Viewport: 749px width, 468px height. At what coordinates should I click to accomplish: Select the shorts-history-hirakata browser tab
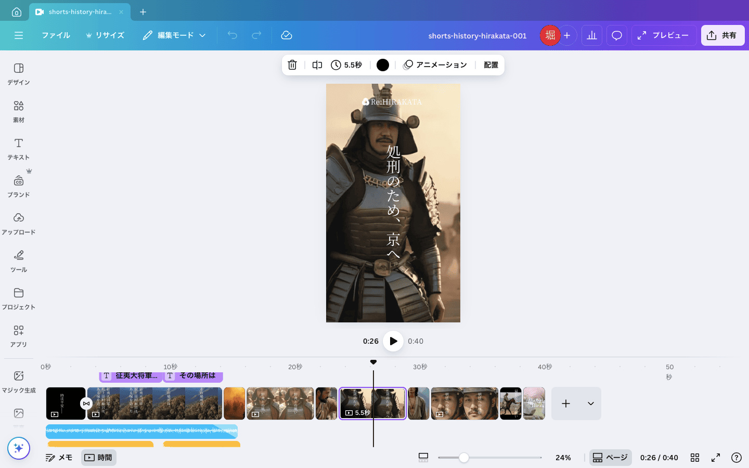79,11
